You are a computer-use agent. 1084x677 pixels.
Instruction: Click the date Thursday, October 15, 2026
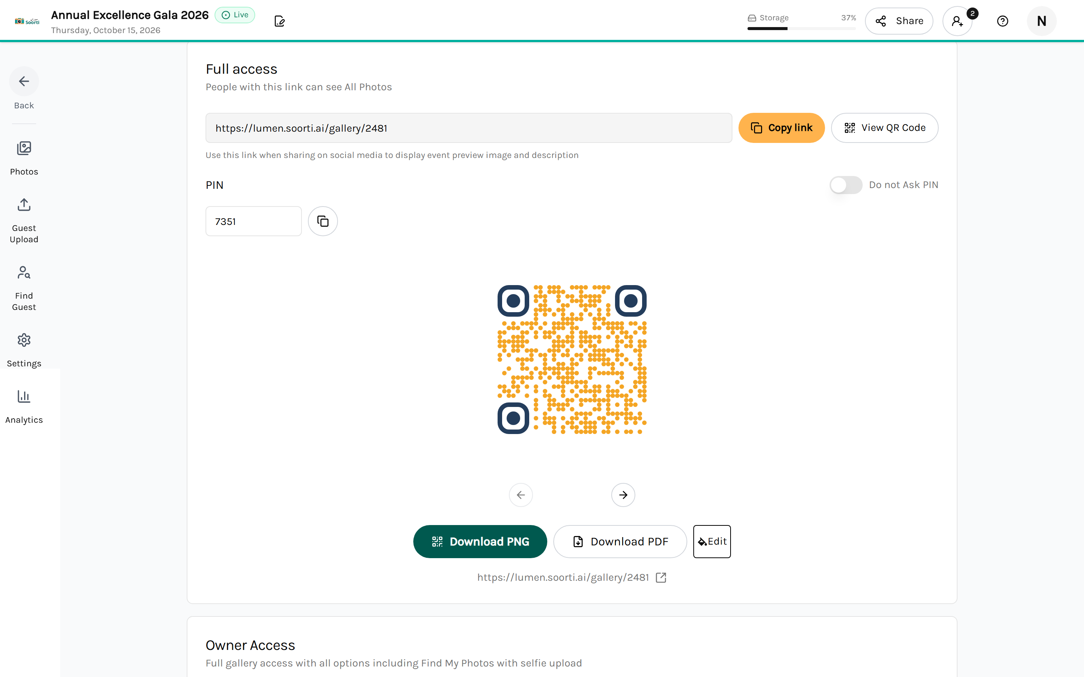(x=106, y=30)
